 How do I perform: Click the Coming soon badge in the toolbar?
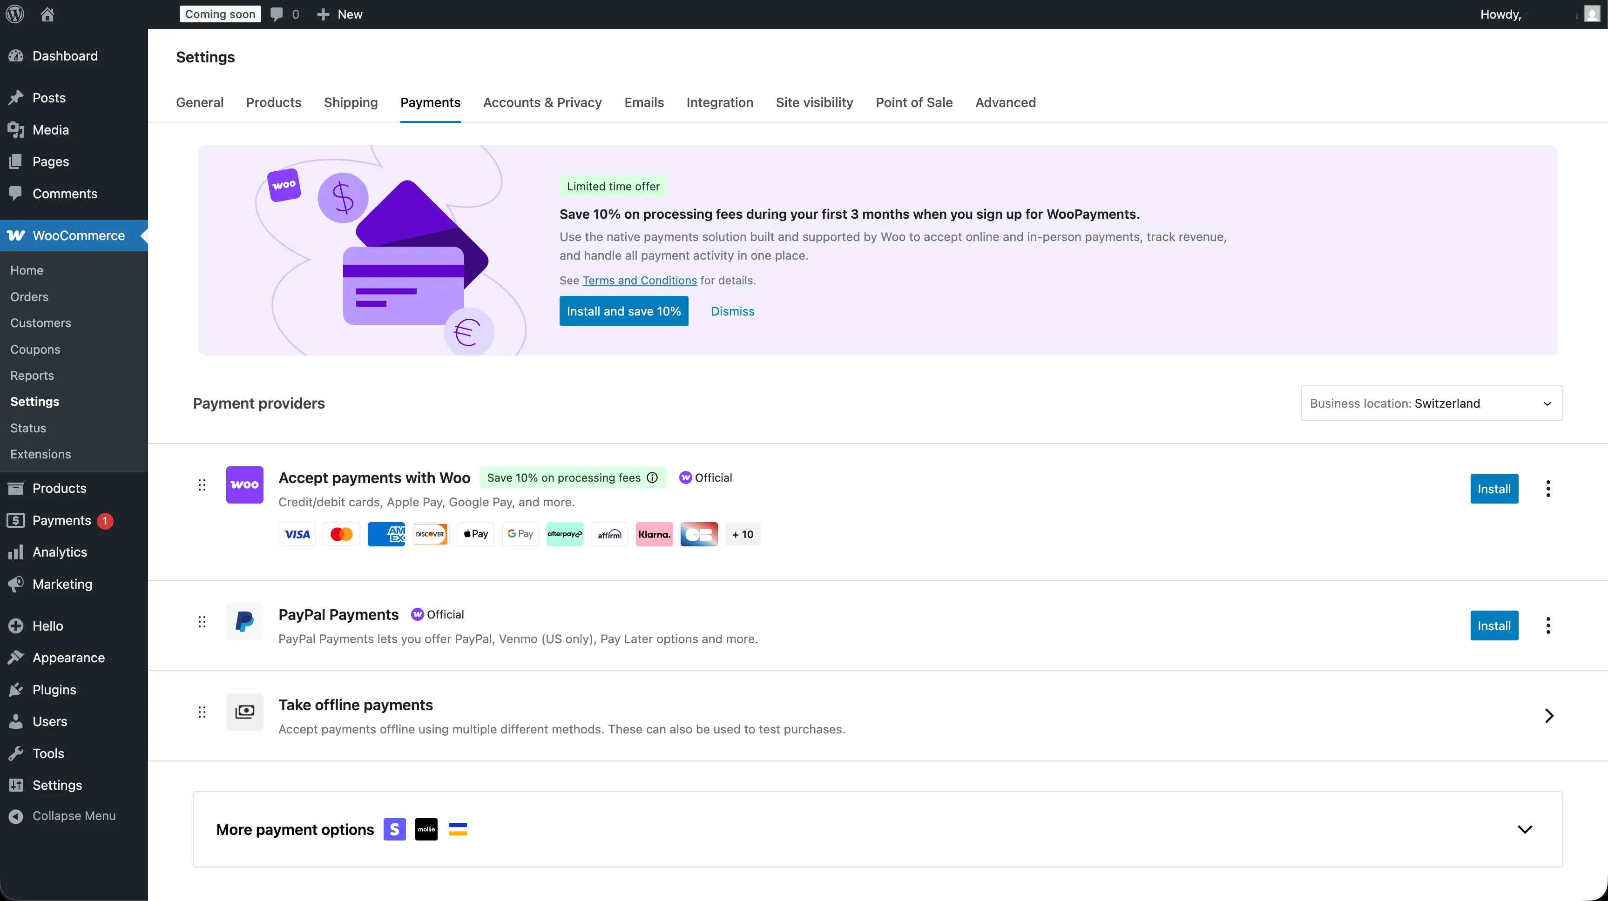click(220, 13)
